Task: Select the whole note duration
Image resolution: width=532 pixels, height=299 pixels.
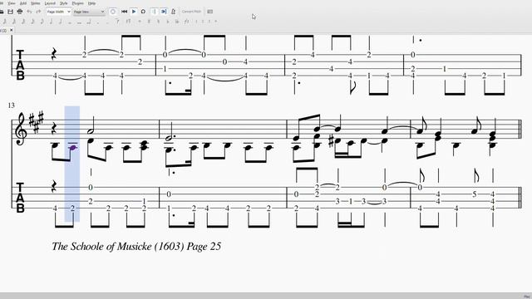Action: [70, 22]
